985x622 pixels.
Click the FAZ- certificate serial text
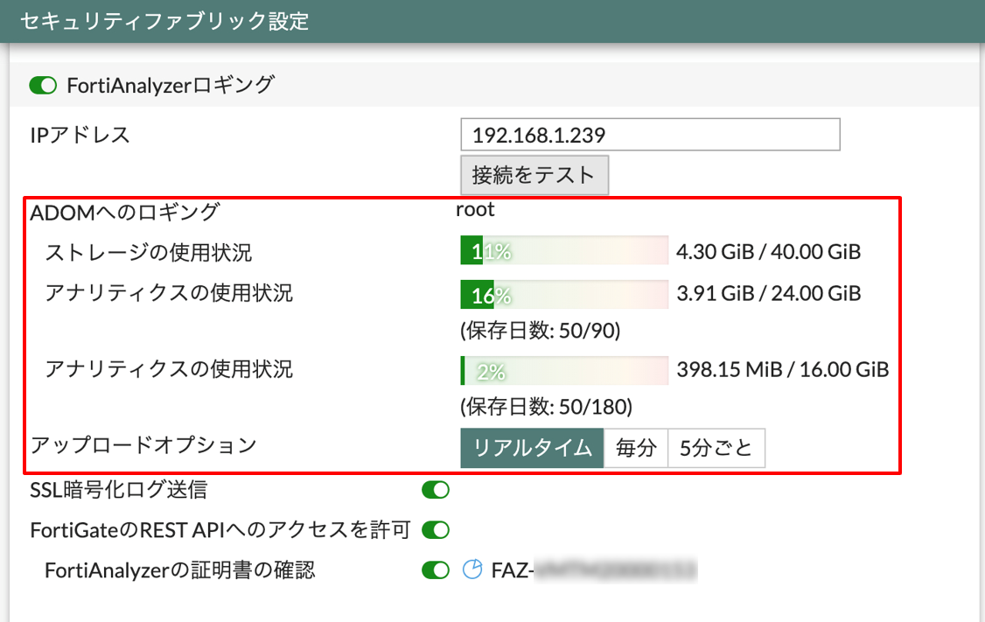pos(594,570)
